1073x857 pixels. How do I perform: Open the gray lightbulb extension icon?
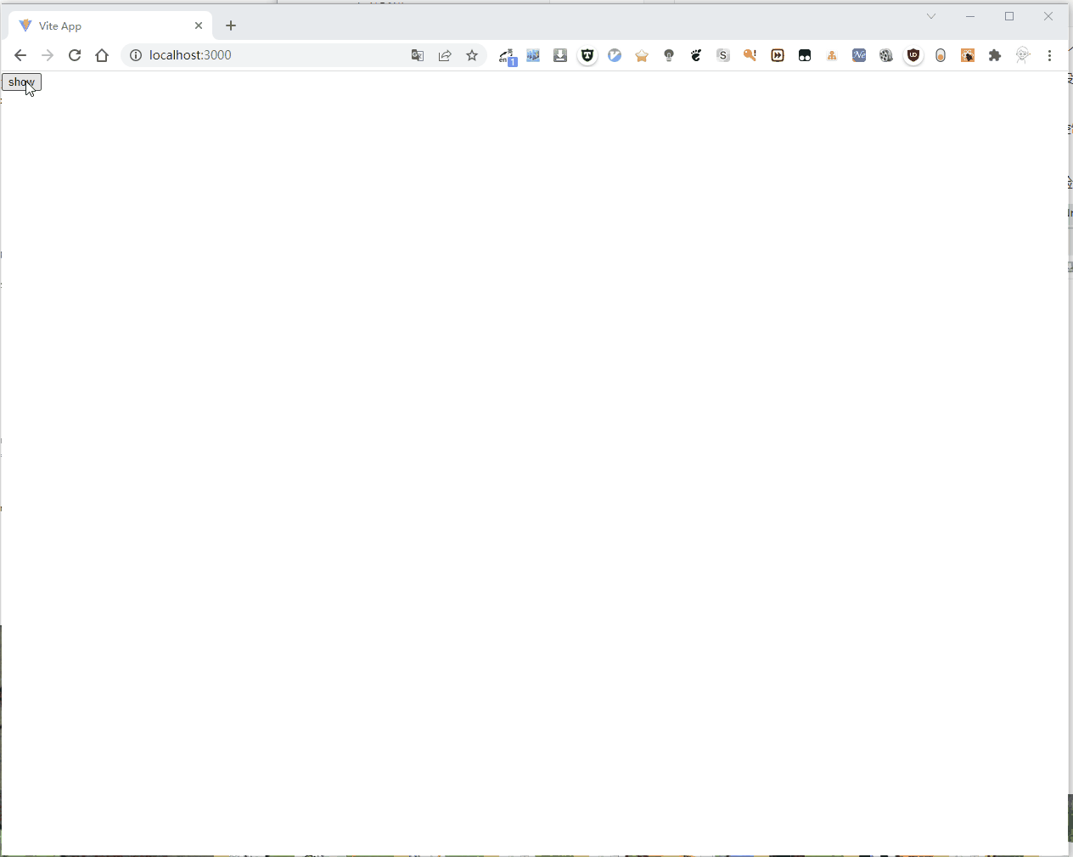click(x=669, y=55)
